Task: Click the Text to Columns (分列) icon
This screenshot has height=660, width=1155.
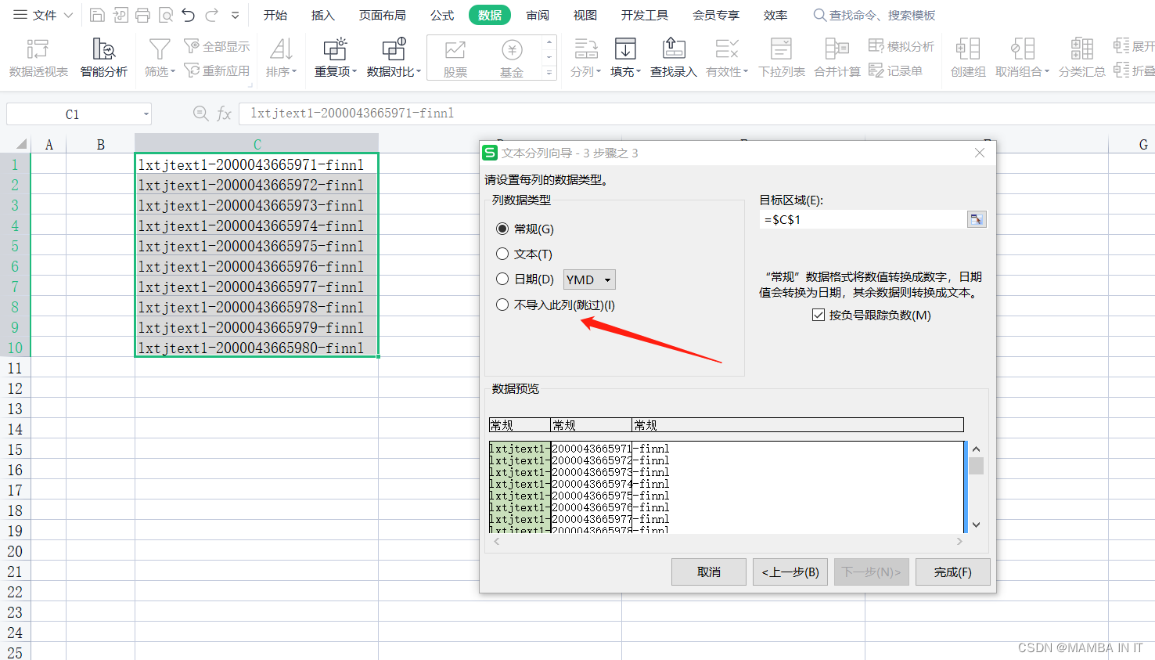Action: click(586, 49)
